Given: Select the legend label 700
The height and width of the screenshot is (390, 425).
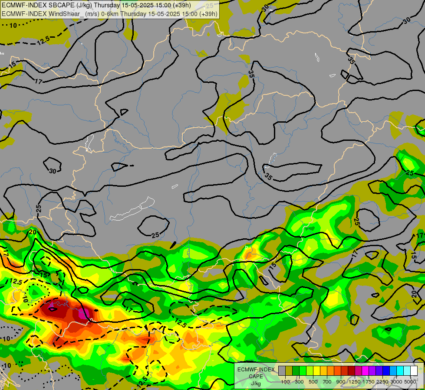Looking at the screenshot, I should coord(327,382).
